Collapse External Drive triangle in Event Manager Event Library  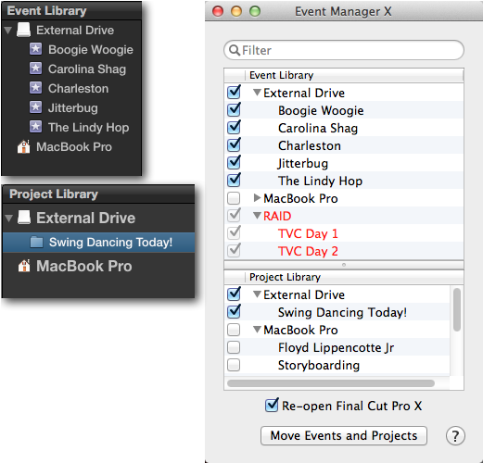point(257,93)
